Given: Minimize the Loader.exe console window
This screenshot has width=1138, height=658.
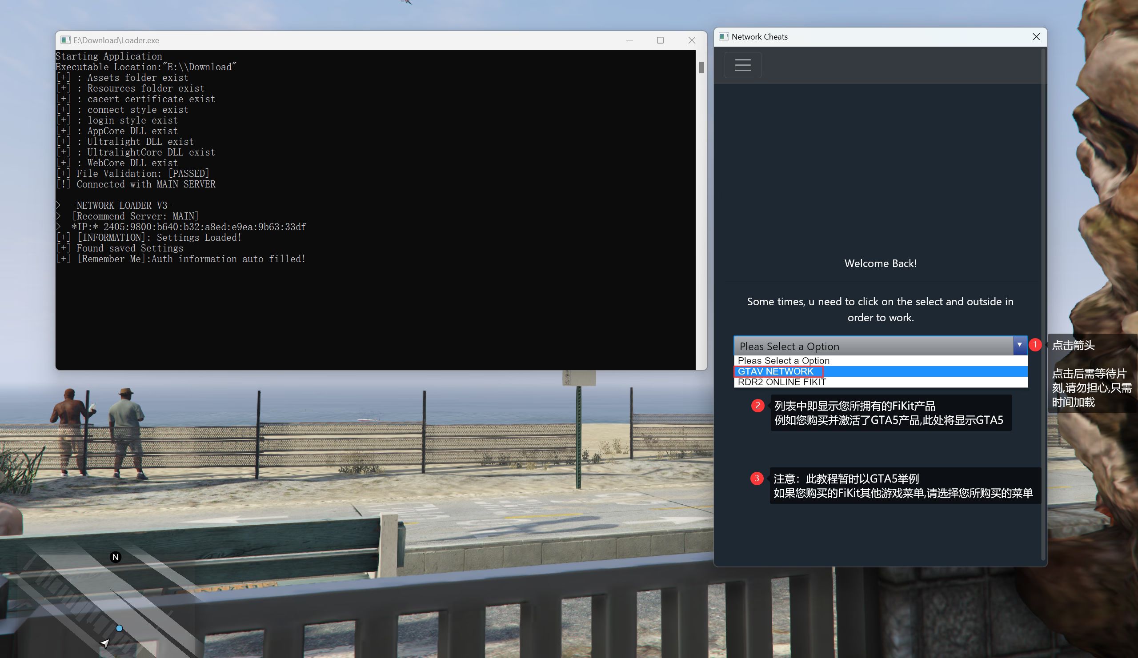Looking at the screenshot, I should coord(629,40).
